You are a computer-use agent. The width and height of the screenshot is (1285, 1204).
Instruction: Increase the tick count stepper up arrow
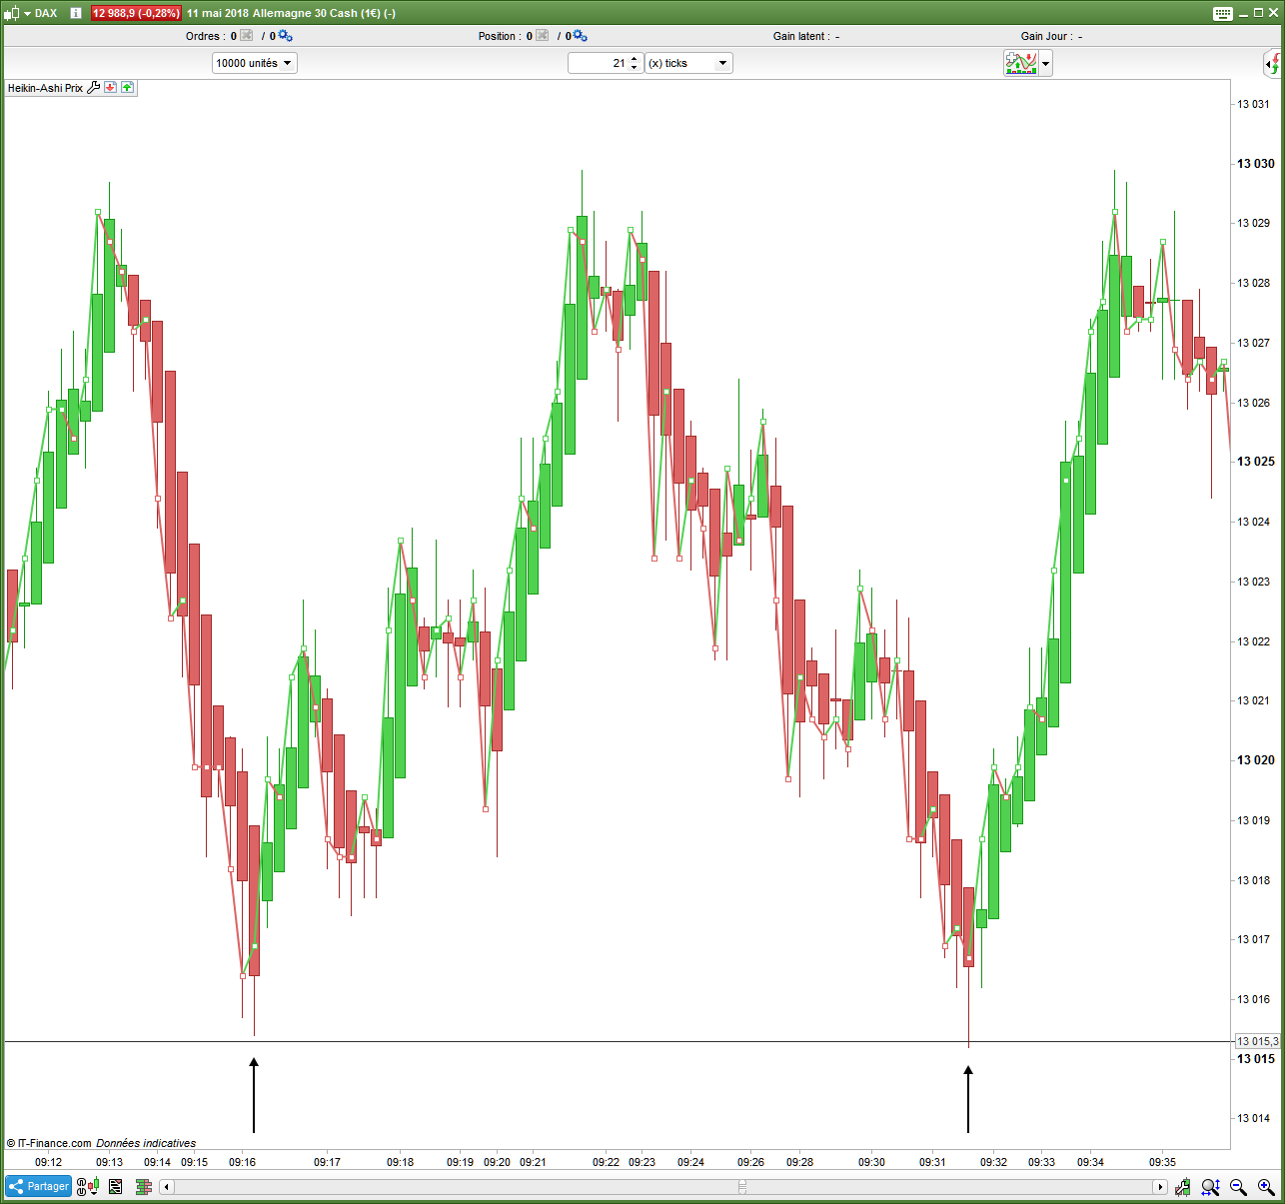point(635,59)
